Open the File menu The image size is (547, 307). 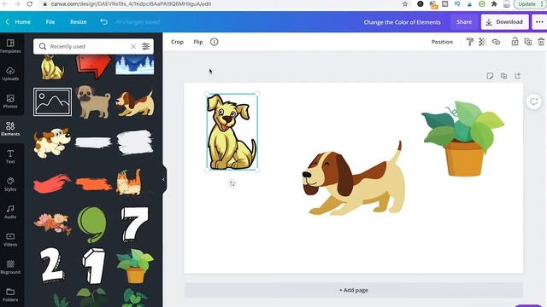click(50, 21)
